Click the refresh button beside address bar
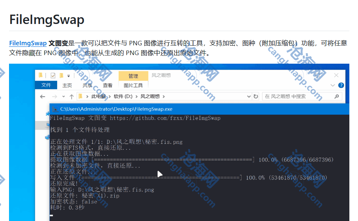Image resolution: width=358 pixels, height=221 pixels. [x=256, y=97]
